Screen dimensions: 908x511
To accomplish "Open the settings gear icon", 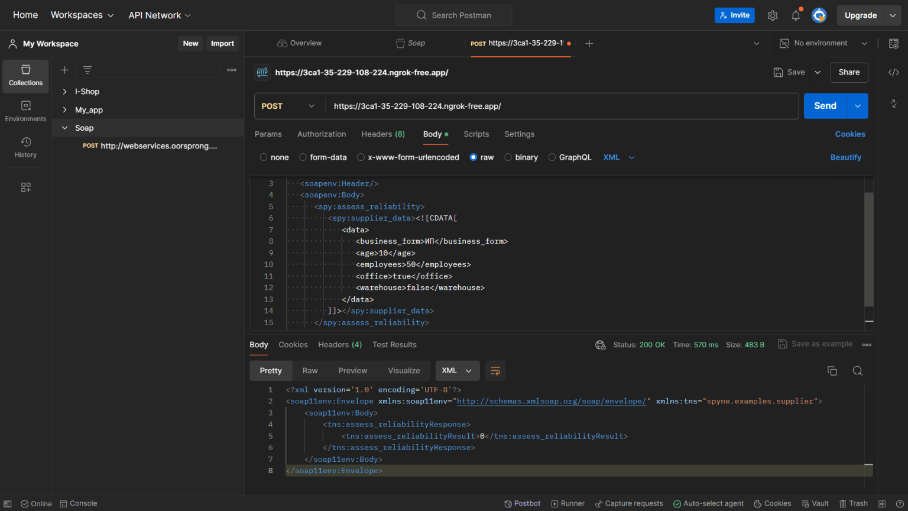I will point(772,15).
